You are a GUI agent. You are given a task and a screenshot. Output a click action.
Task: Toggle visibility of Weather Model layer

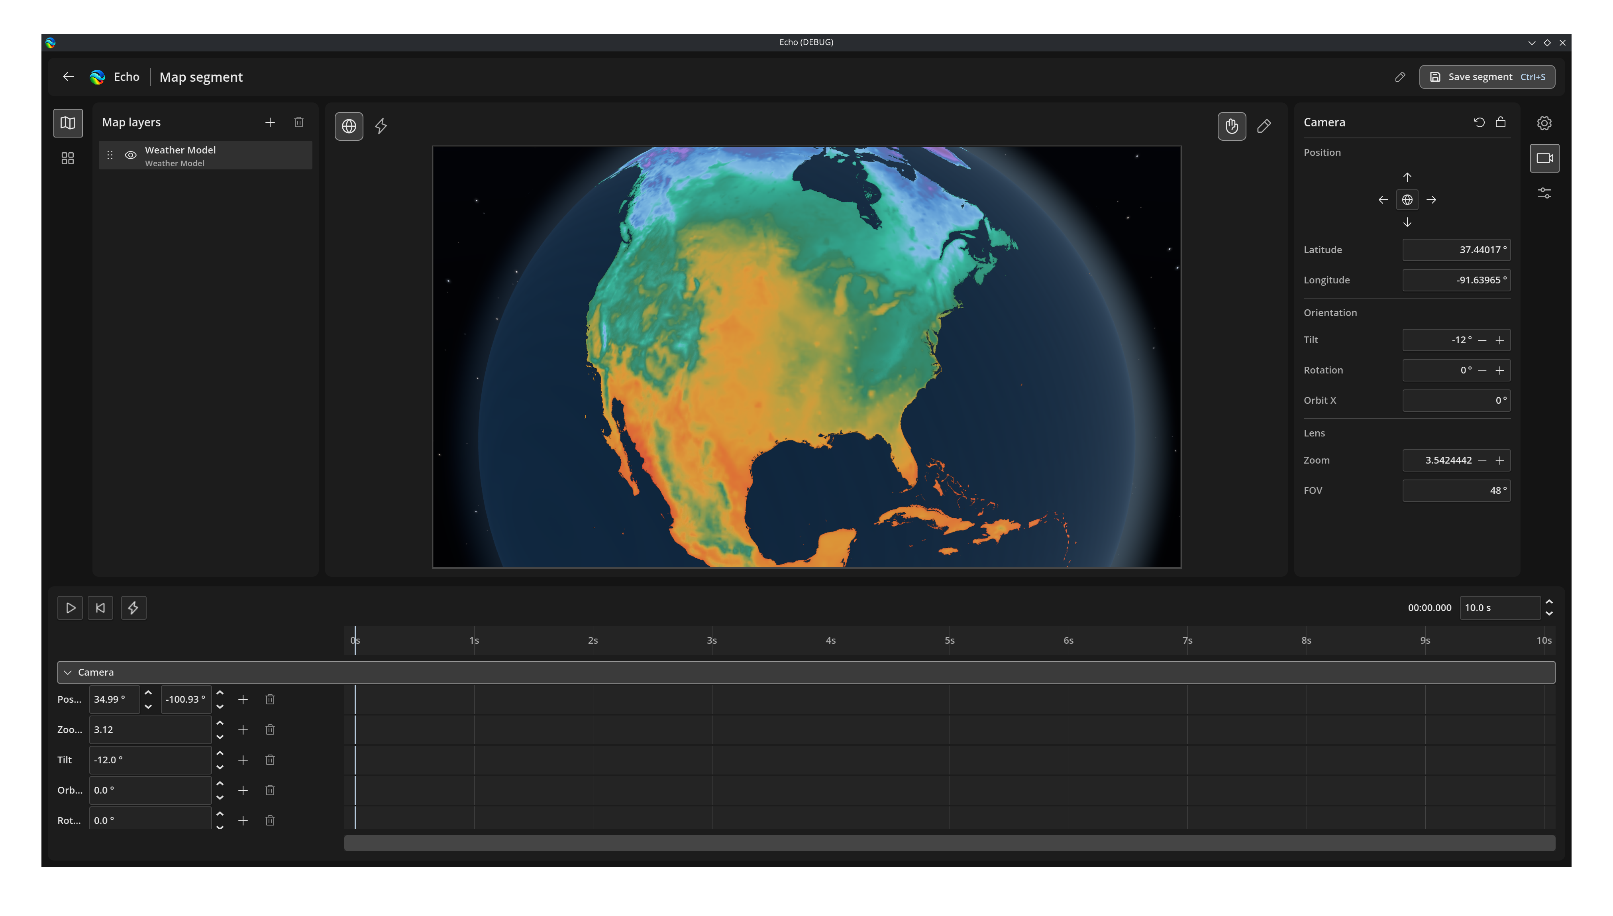click(x=130, y=155)
